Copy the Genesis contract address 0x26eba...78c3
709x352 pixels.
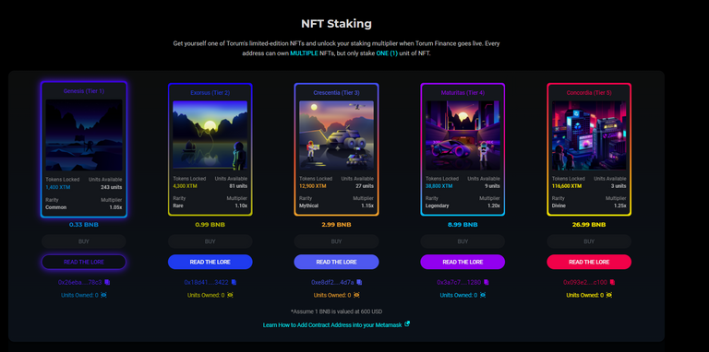coord(107,283)
